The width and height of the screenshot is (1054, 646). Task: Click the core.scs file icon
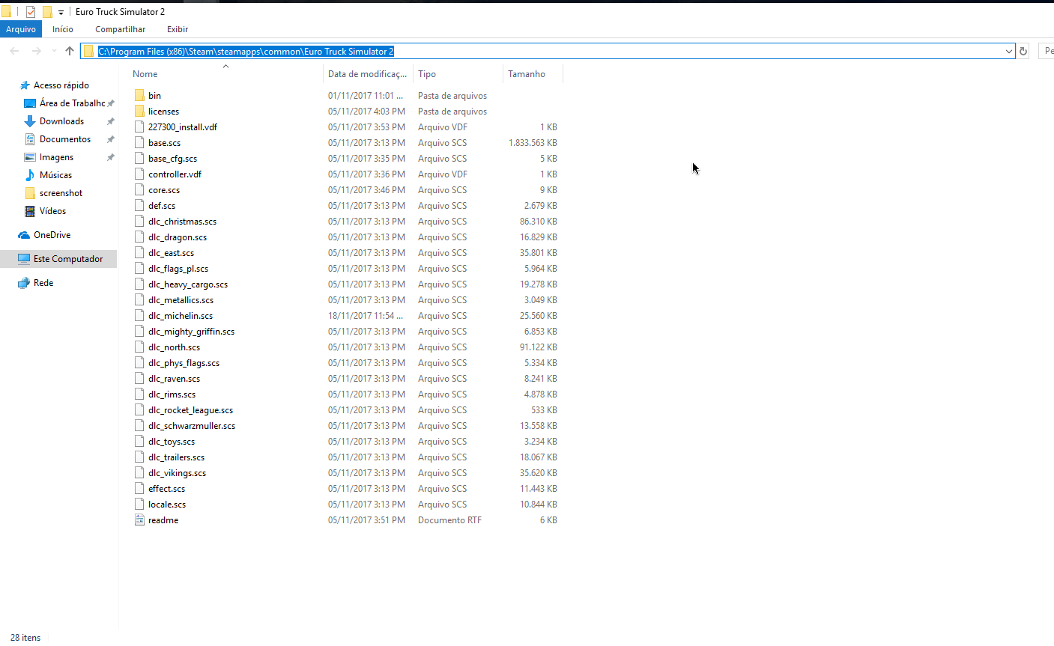click(x=139, y=189)
